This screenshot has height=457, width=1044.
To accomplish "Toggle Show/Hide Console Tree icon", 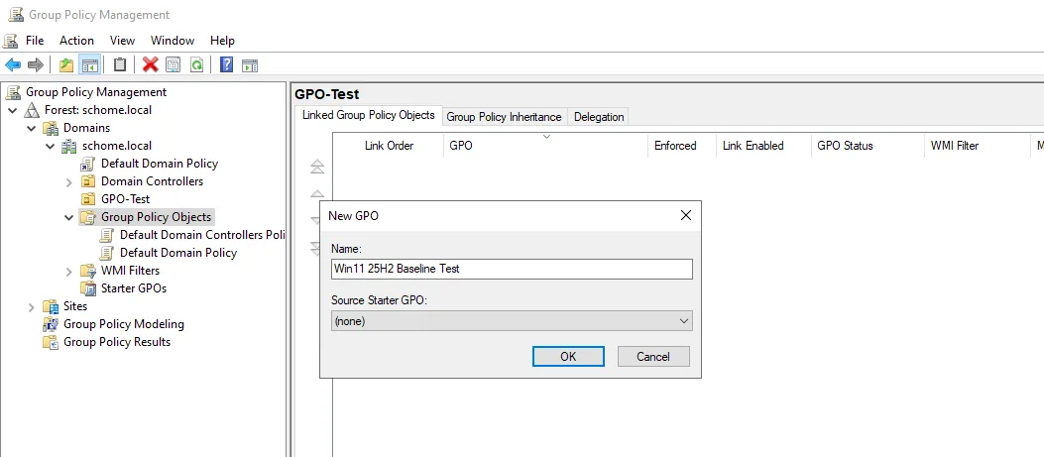I will click(89, 64).
